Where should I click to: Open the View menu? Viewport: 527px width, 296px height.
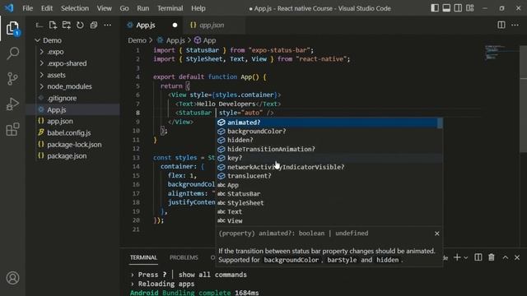click(105, 8)
